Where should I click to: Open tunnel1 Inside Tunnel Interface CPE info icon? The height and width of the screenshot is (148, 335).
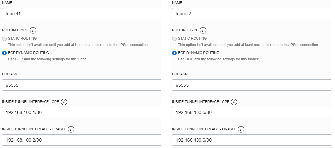click(64, 102)
